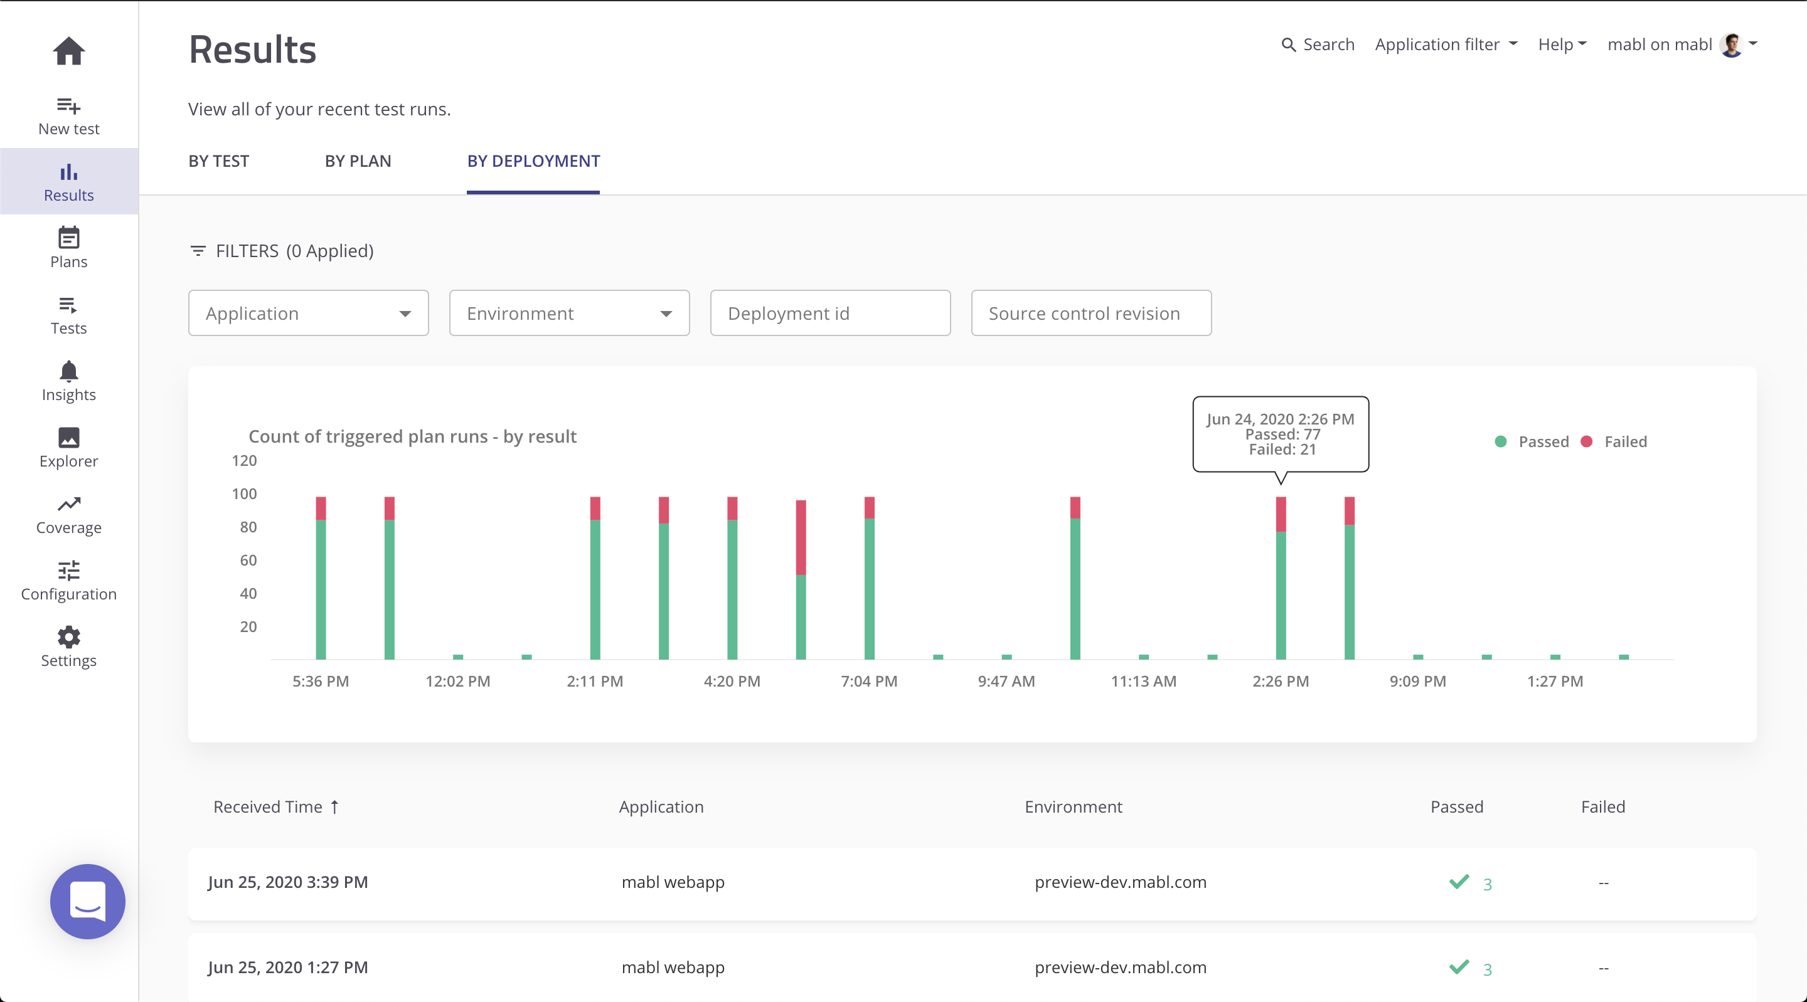Click the Deployment id input field

(x=830, y=313)
